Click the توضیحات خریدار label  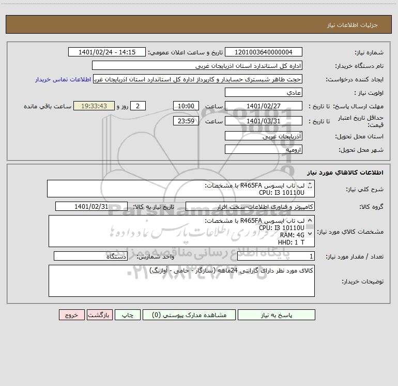(x=363, y=281)
